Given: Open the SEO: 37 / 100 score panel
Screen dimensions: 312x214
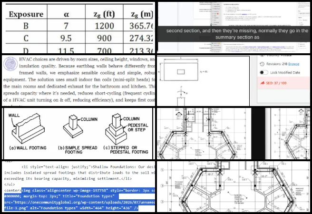Looking at the screenshot, I should pos(283,83).
